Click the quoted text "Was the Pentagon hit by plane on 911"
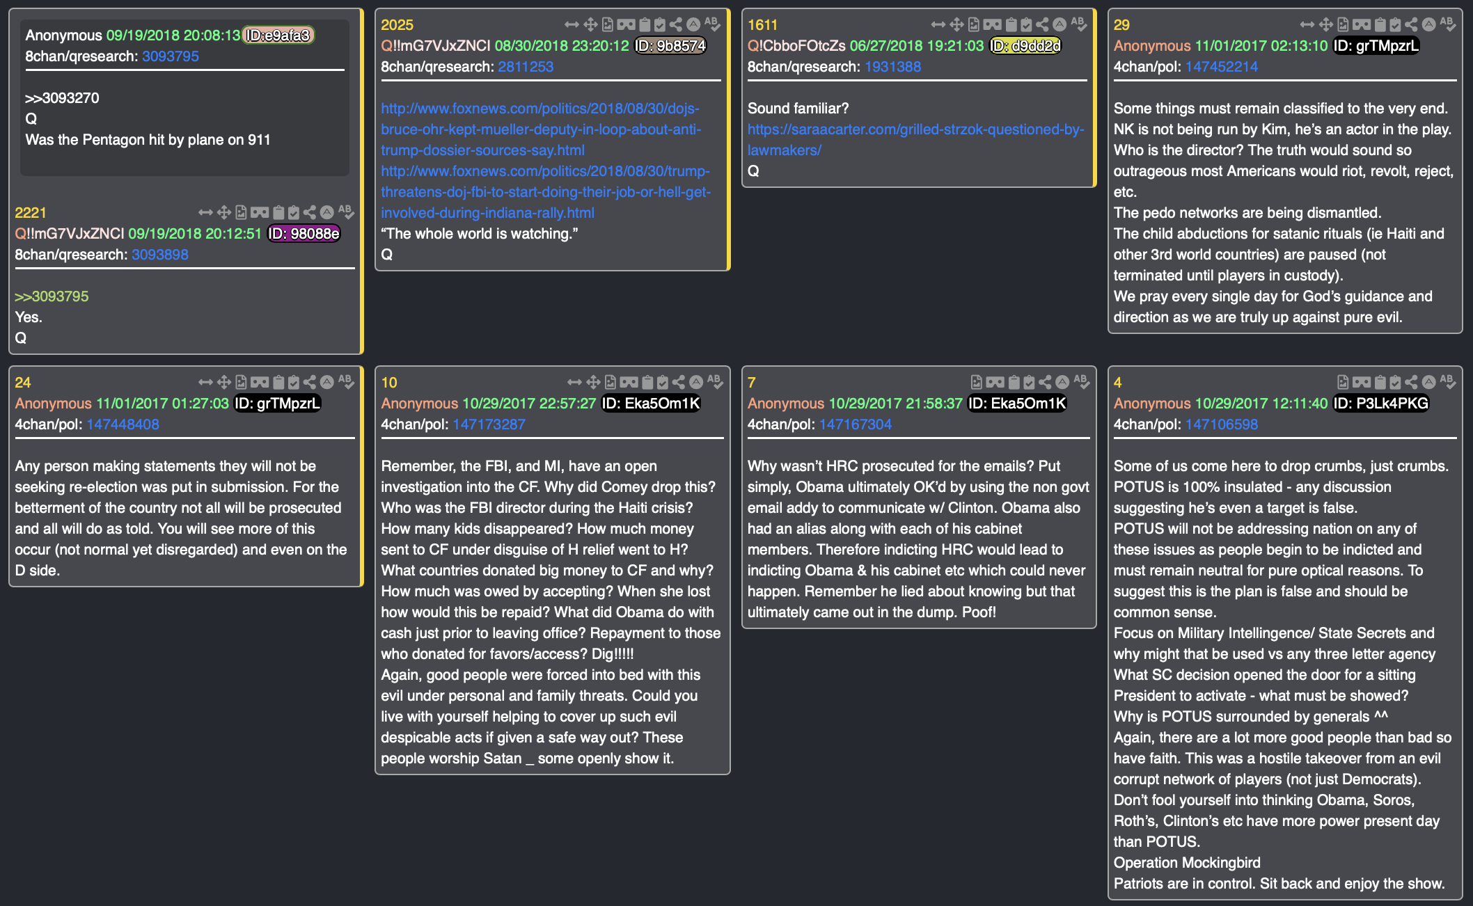1473x906 pixels. click(148, 140)
